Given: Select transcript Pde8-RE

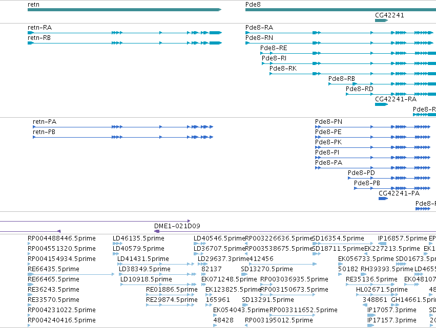Looking at the screenshot, I should (x=274, y=48).
